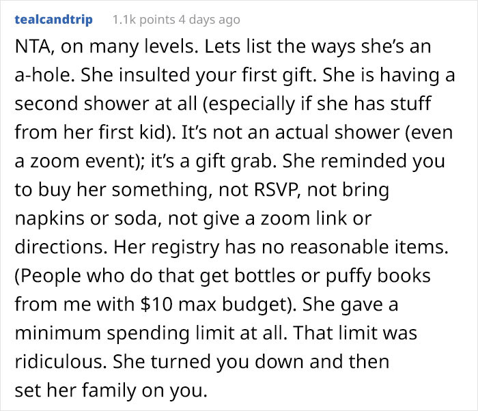Click the word NTA in the comment
The width and height of the screenshot is (478, 411).
[31, 50]
